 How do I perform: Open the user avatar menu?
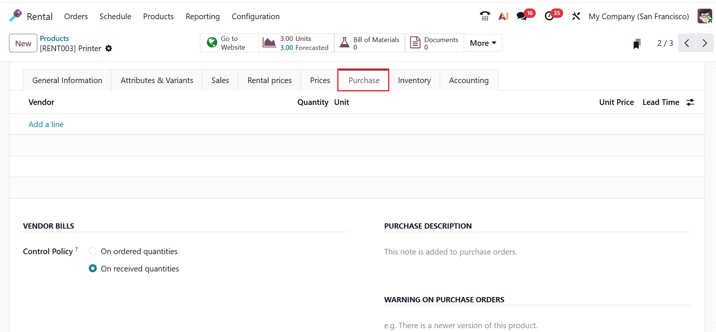pos(705,16)
